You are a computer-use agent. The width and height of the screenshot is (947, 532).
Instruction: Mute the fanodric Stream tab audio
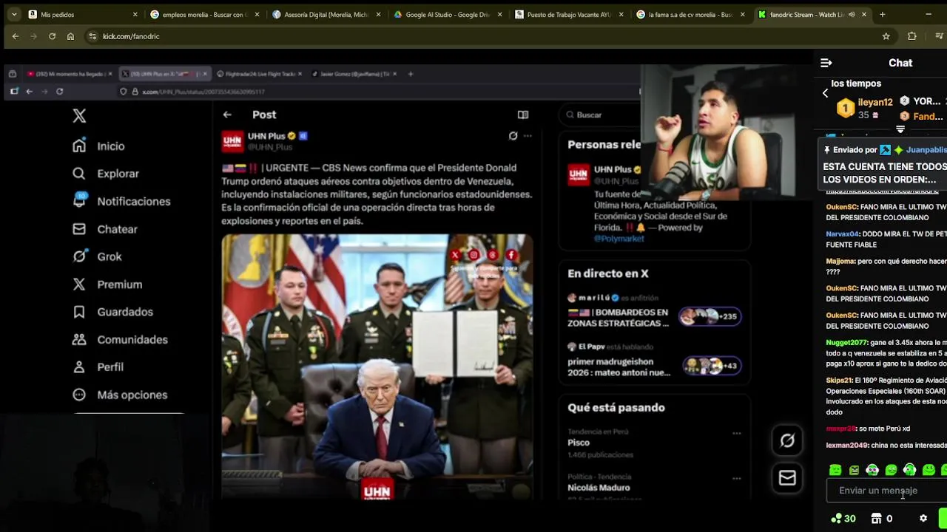[852, 14]
